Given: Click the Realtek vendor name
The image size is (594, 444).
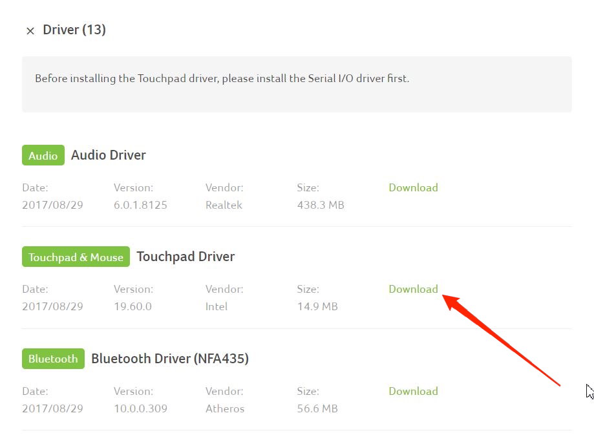Looking at the screenshot, I should pyautogui.click(x=224, y=205).
